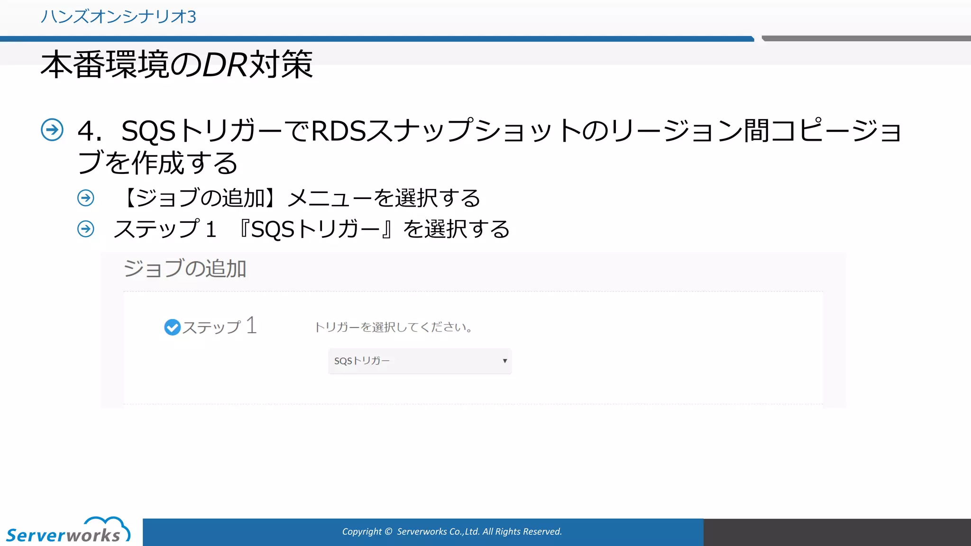This screenshot has height=546, width=971.
Task: Click the Copyright © Serverworks footer text
Action: 452,531
